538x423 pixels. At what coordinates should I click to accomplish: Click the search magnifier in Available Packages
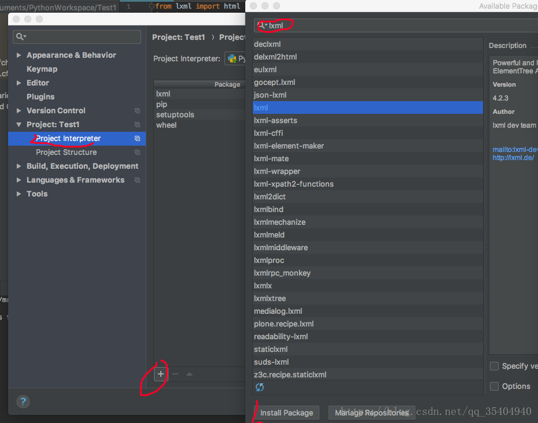262,25
